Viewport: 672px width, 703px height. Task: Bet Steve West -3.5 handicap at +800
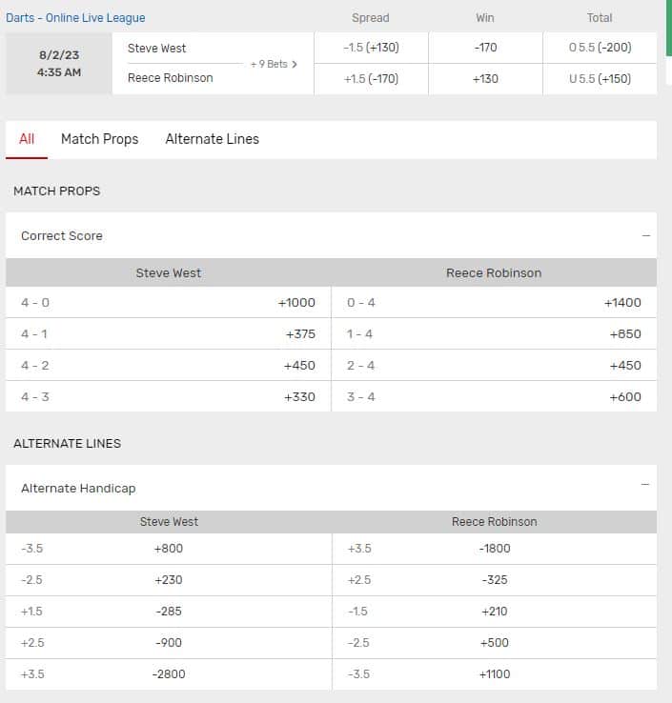point(168,549)
